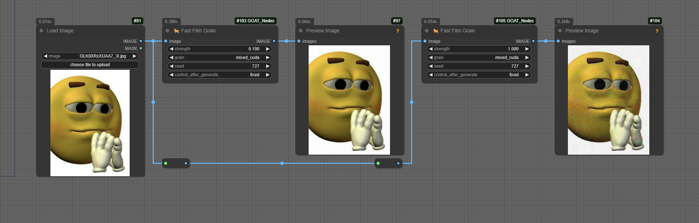Click the link midpoint between node #103 and Preview #97

point(287,41)
